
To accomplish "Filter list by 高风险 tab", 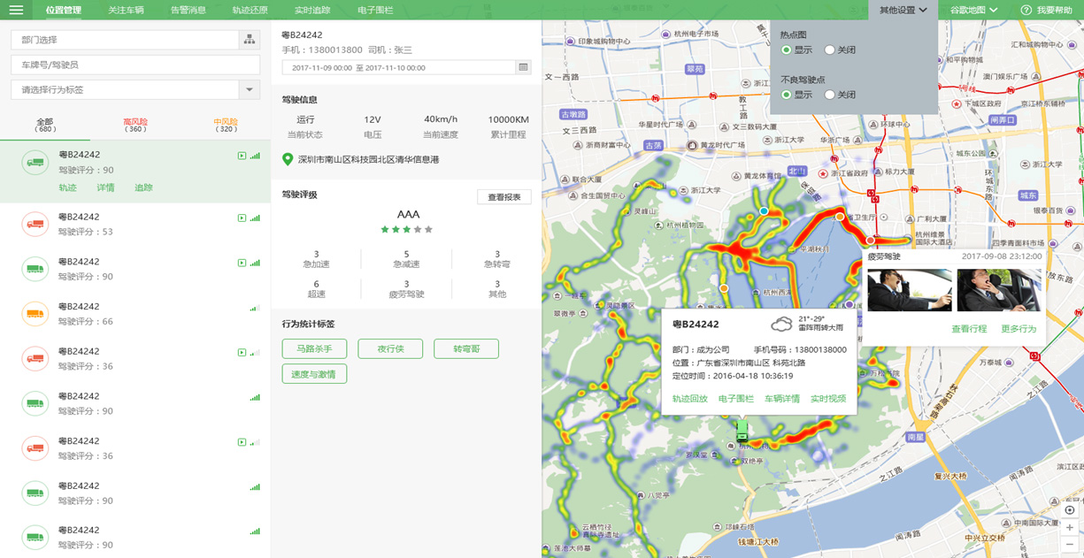I will [x=135, y=125].
